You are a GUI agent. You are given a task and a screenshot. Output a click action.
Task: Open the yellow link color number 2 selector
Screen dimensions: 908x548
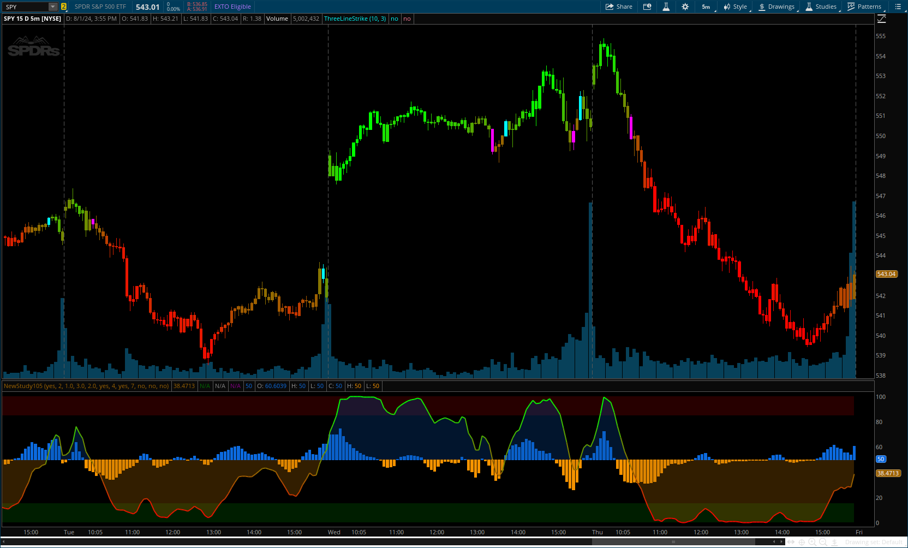(x=64, y=7)
